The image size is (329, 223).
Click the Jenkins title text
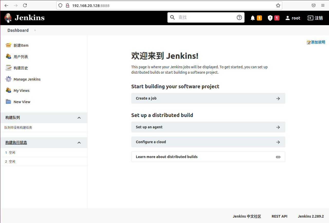[30, 18]
